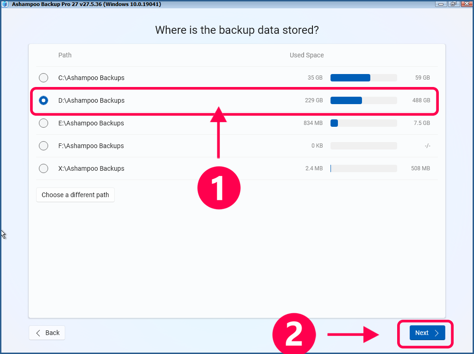This screenshot has width=474, height=354.
Task: Click the X:\Ashampoo Backups path text
Action: pyautogui.click(x=91, y=168)
